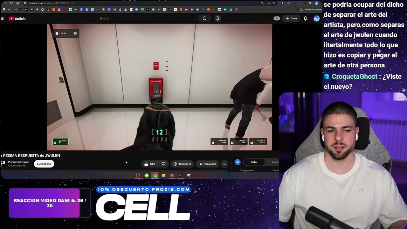Viewport: 407px width, 229px height.
Task: Click the Preguntar button
Action: pos(208,164)
